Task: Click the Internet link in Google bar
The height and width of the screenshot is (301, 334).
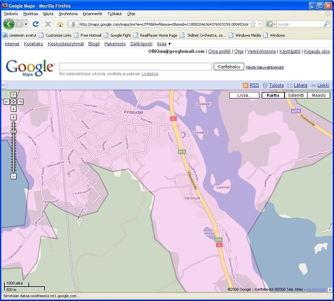Action: click(12, 44)
